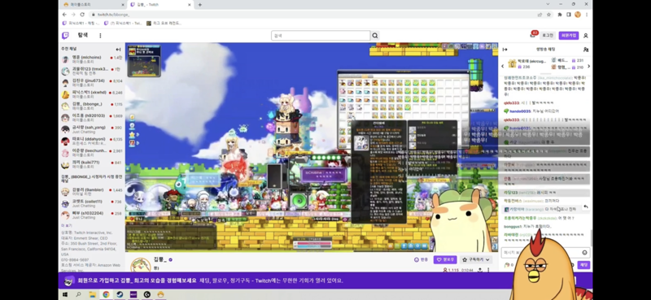Collapse the live chat panel arrow
This screenshot has width=651, height=300.
coord(505,50)
